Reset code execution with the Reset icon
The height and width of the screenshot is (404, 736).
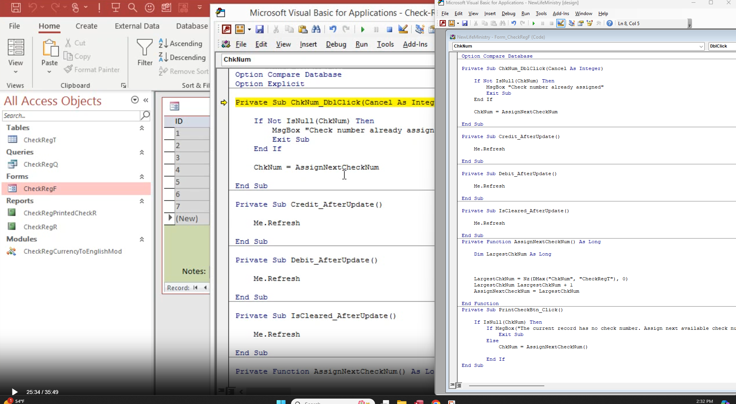tap(552, 23)
